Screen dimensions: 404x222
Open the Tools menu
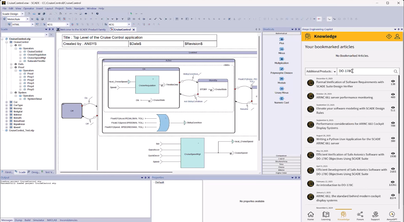click(68, 9)
